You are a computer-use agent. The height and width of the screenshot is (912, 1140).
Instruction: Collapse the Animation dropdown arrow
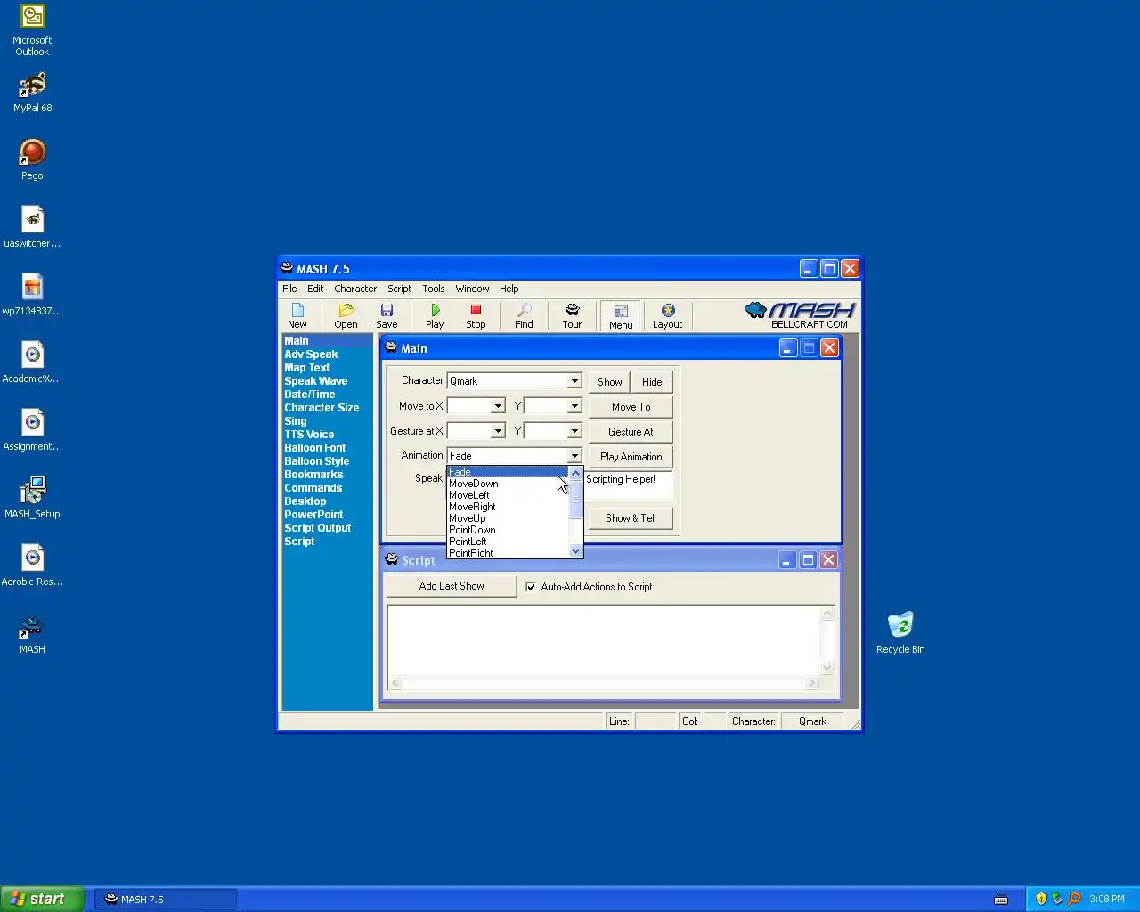[x=574, y=456]
